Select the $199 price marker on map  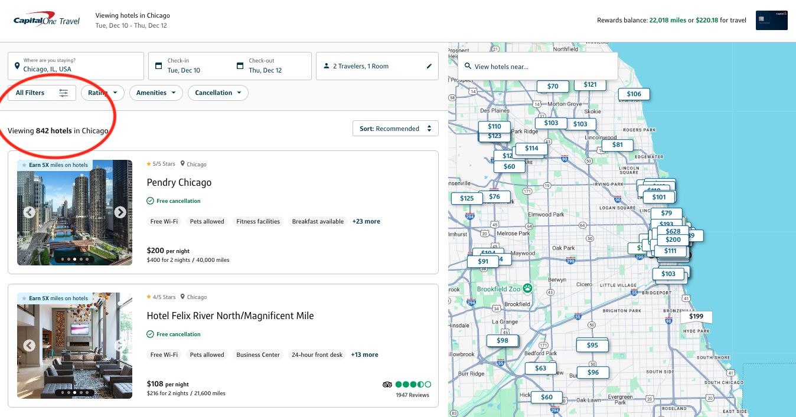click(x=696, y=317)
